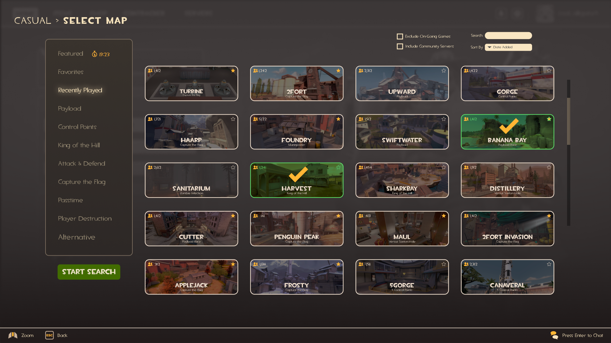Deselect the checked Harvest map

pyautogui.click(x=297, y=180)
